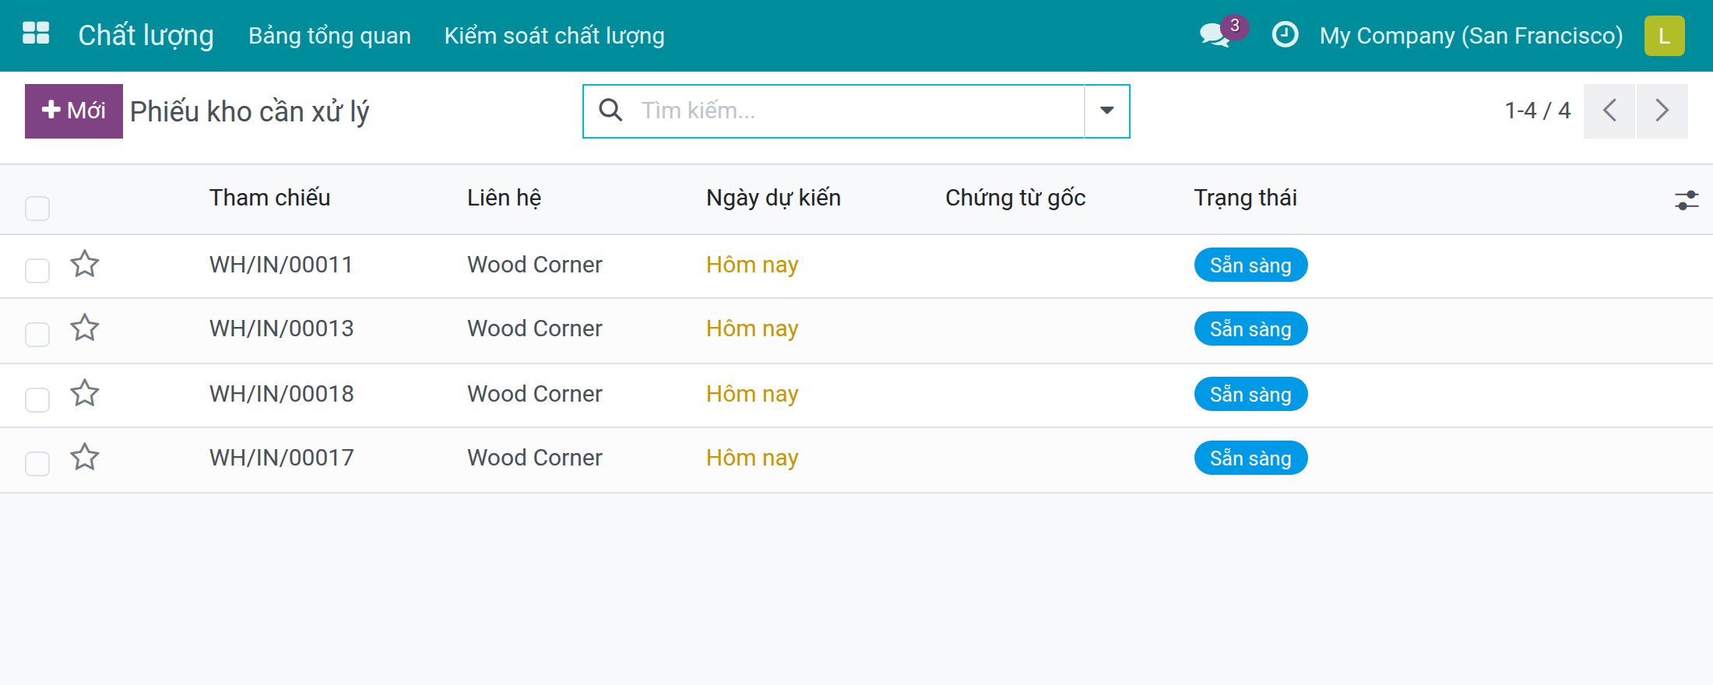Star the WH/IN/00017 record as favorite

(85, 457)
